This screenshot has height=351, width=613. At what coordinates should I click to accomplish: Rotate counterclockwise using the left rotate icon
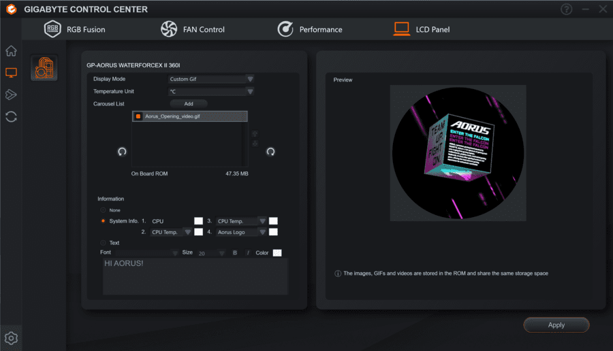(122, 152)
